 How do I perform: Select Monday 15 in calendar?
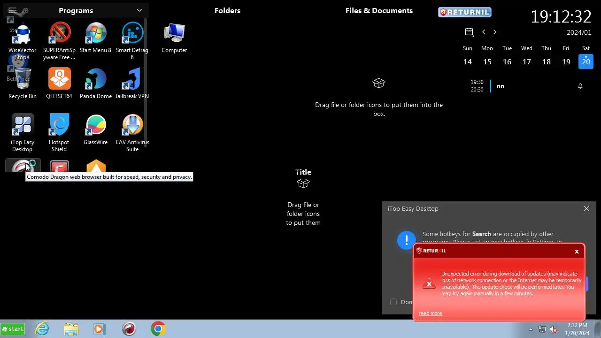click(487, 61)
